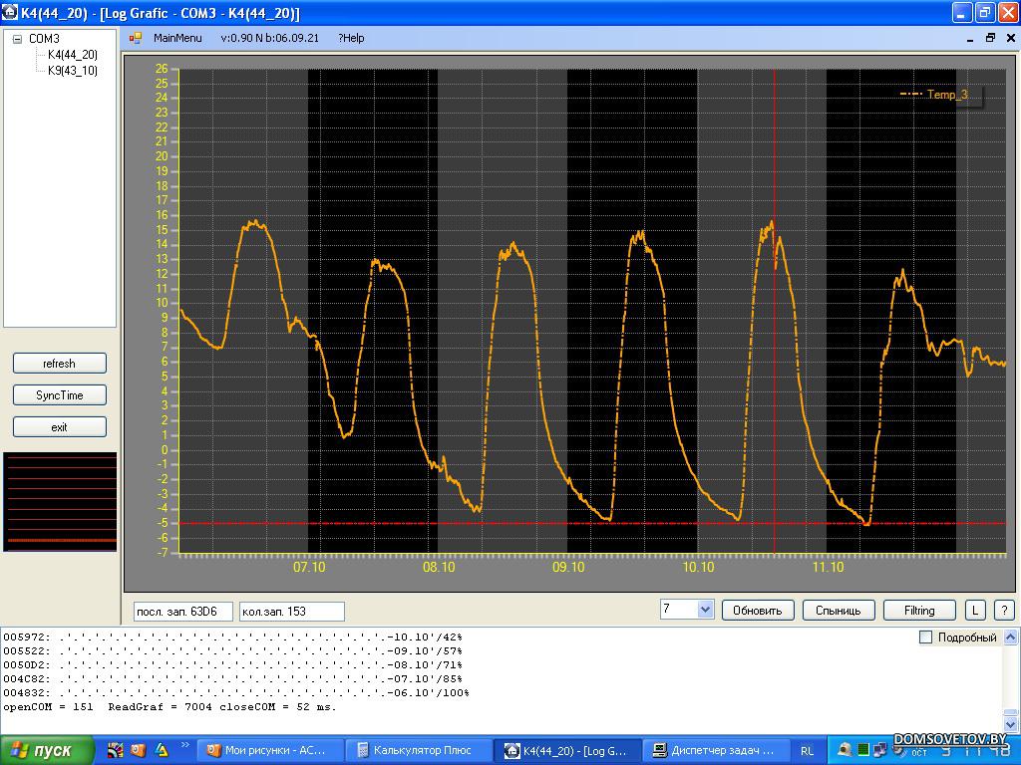Viewport: 1021px width, 765px height.
Task: Select device K4(44_20) in the tree
Action: [x=72, y=55]
